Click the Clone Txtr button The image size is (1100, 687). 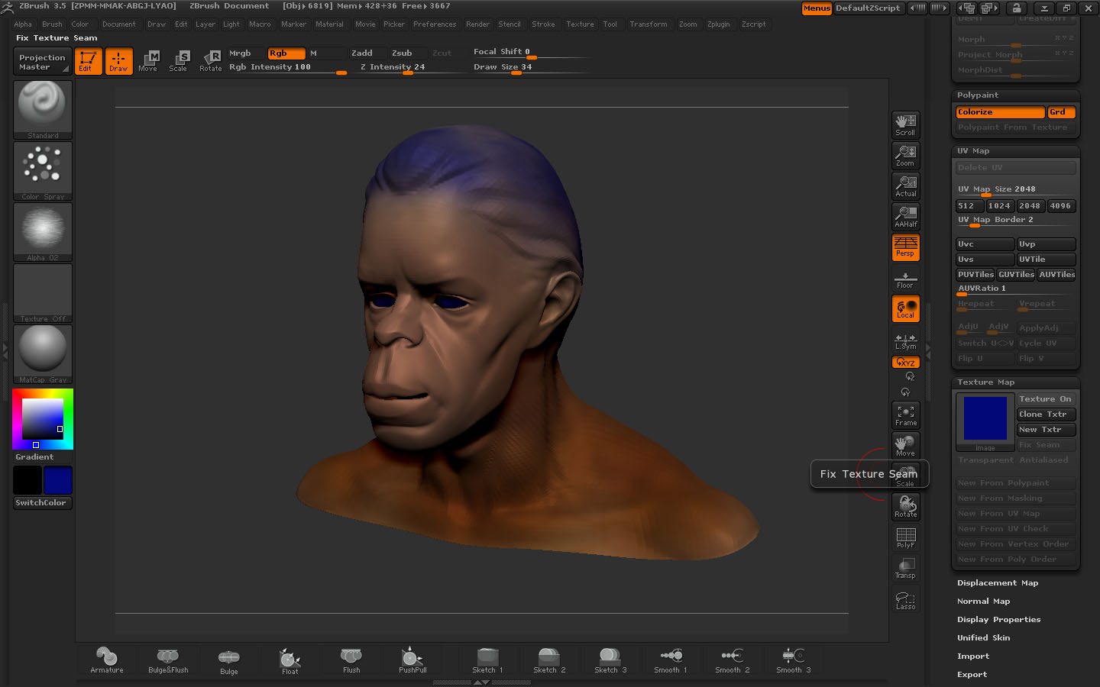[x=1046, y=414]
